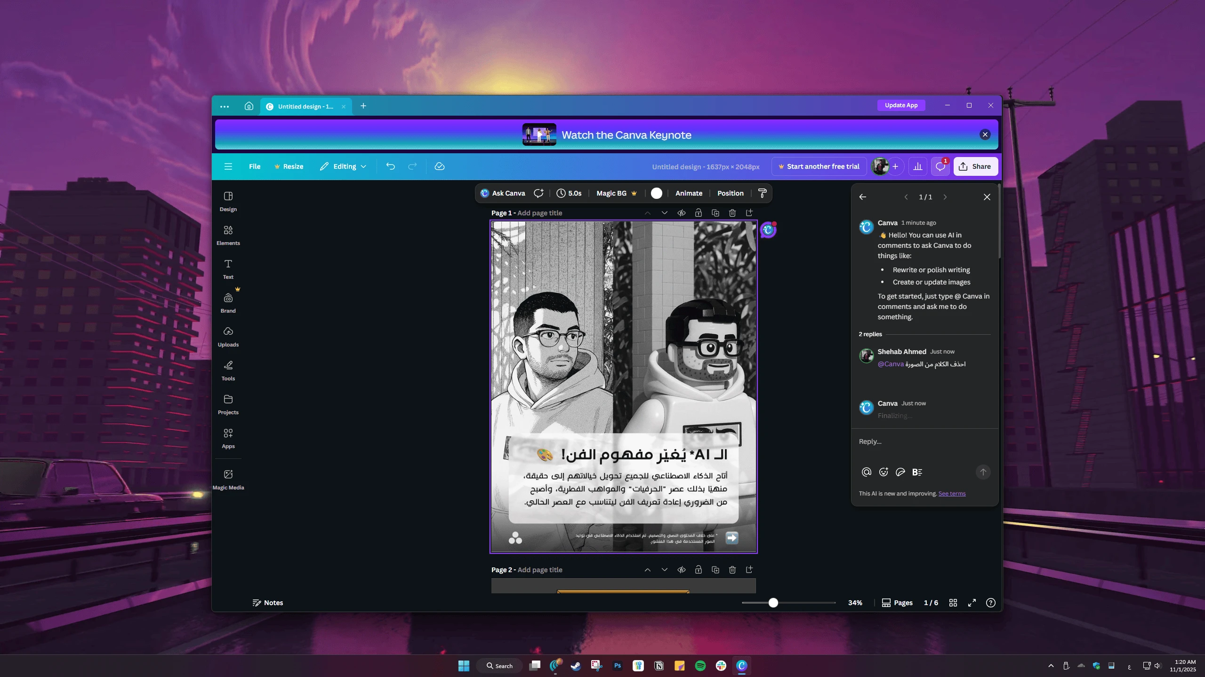
Task: Open analytics bar chart icon
Action: [917, 166]
